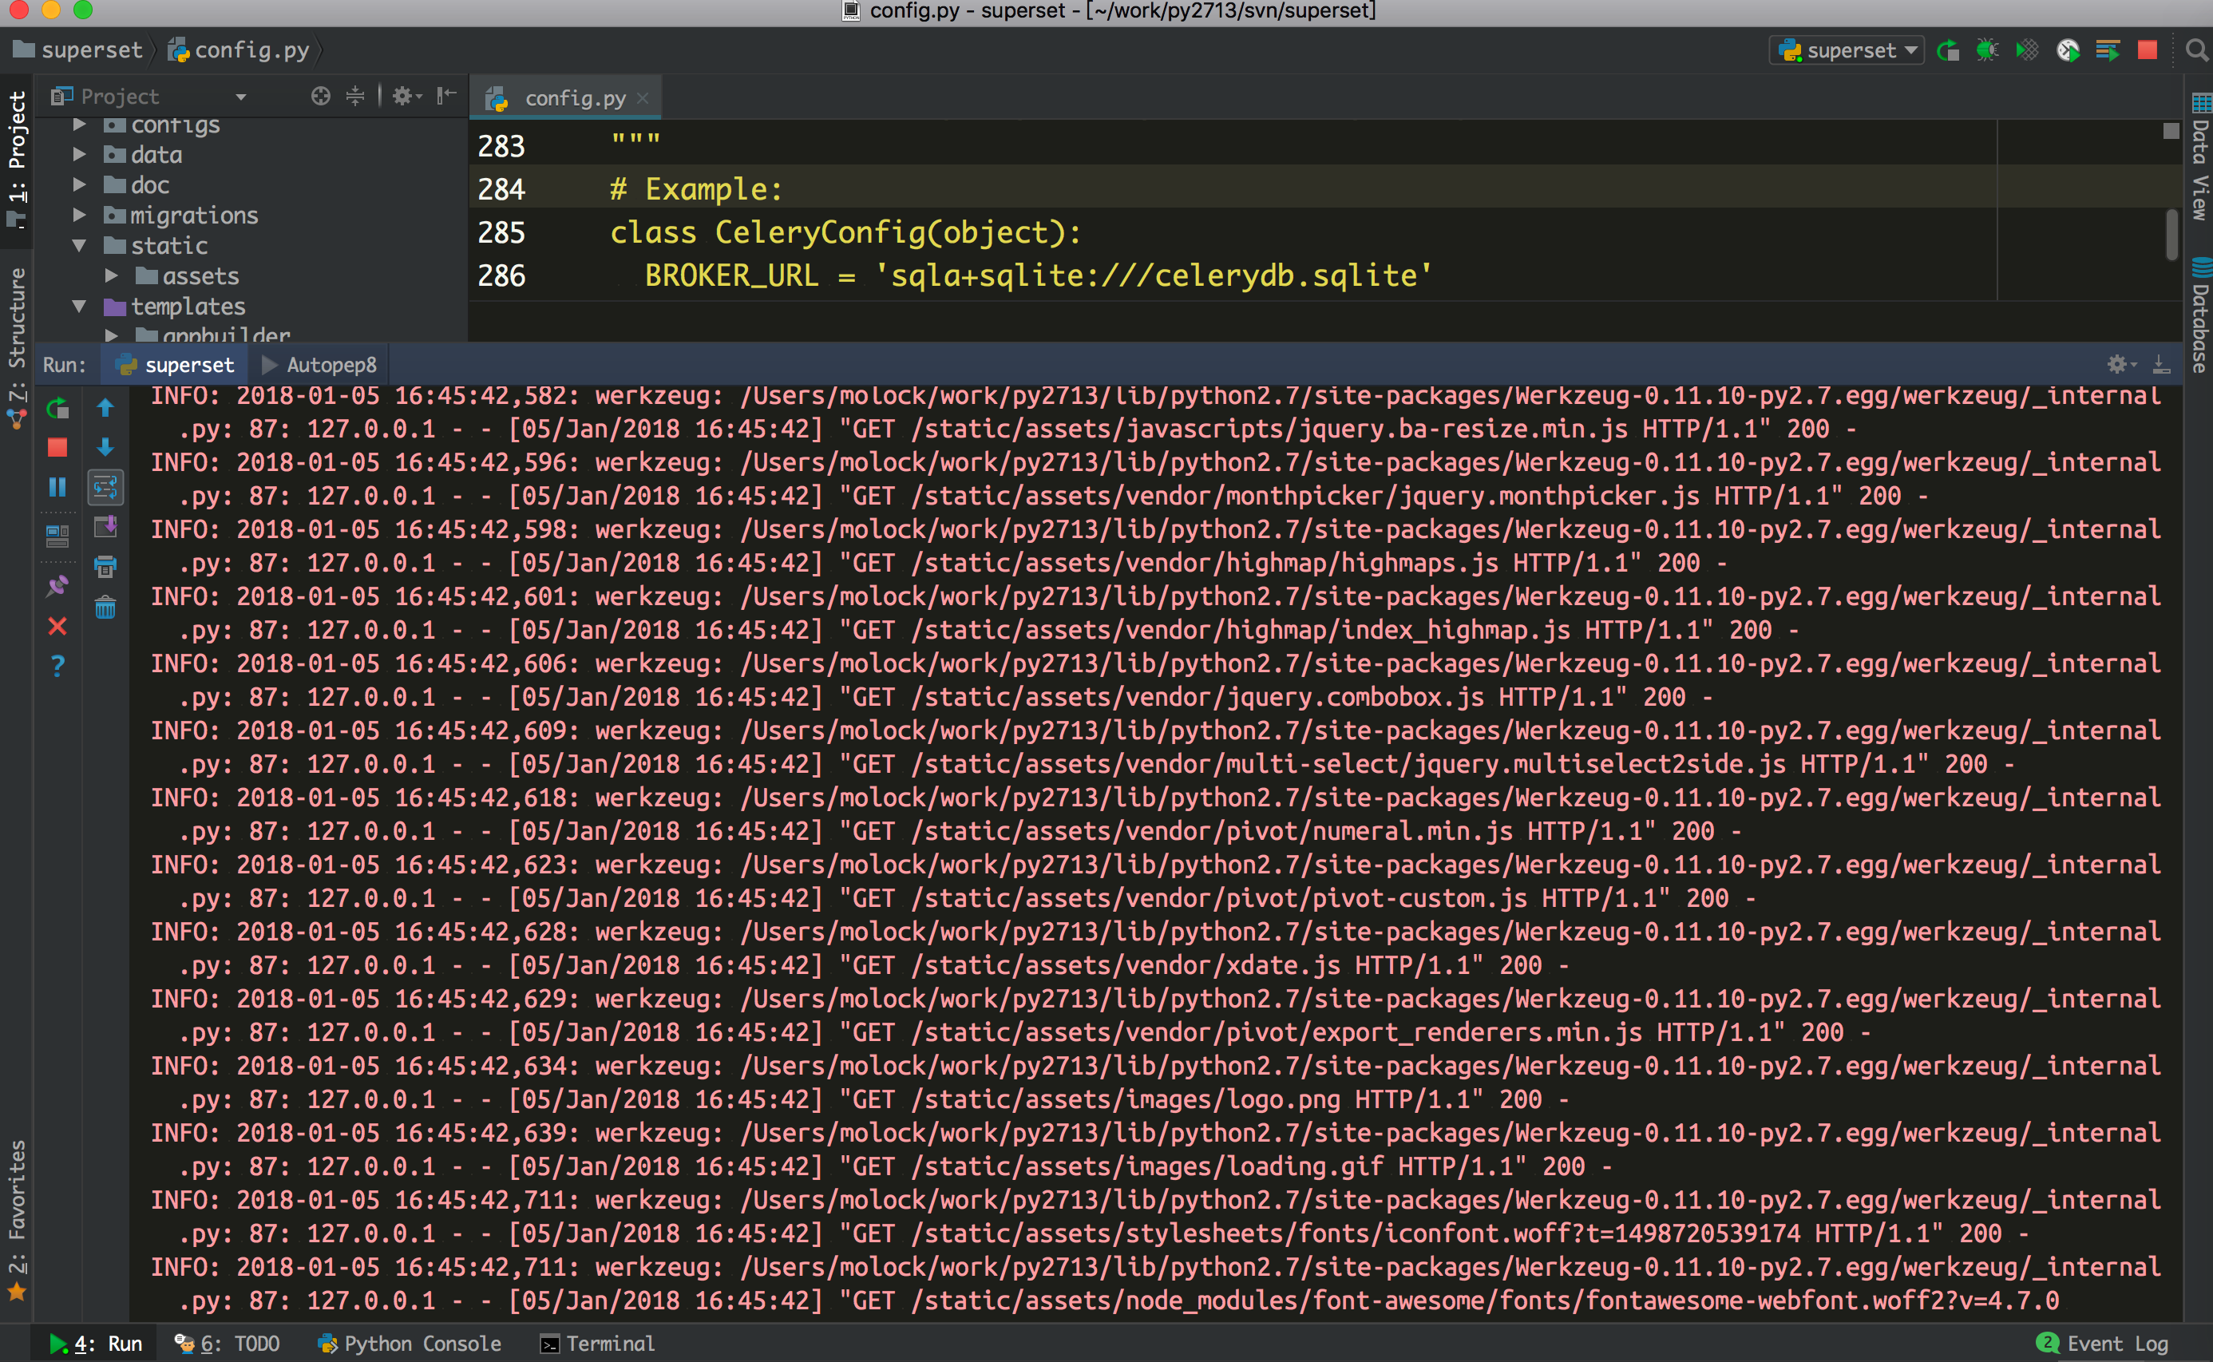2213x1362 pixels.
Task: Launch the profiler run icon
Action: [2068, 50]
